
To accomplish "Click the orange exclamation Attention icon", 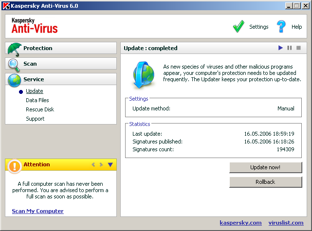I will pos(14,166).
